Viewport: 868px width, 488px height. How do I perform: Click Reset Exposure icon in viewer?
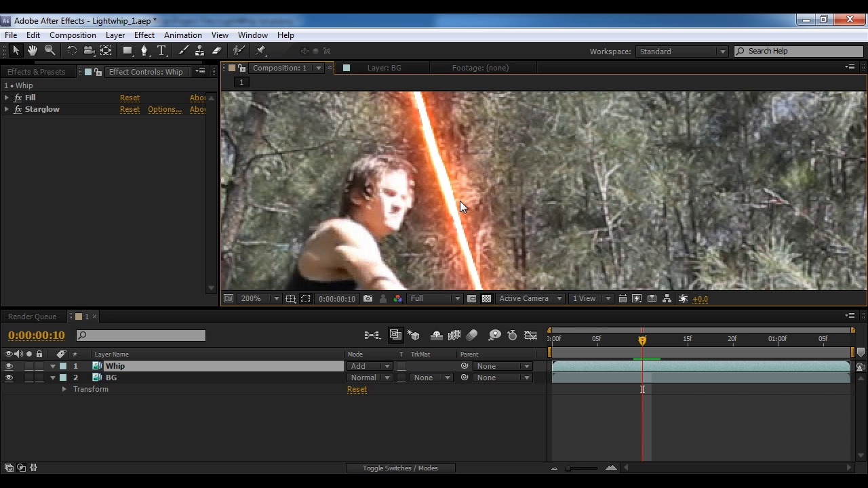pos(683,298)
